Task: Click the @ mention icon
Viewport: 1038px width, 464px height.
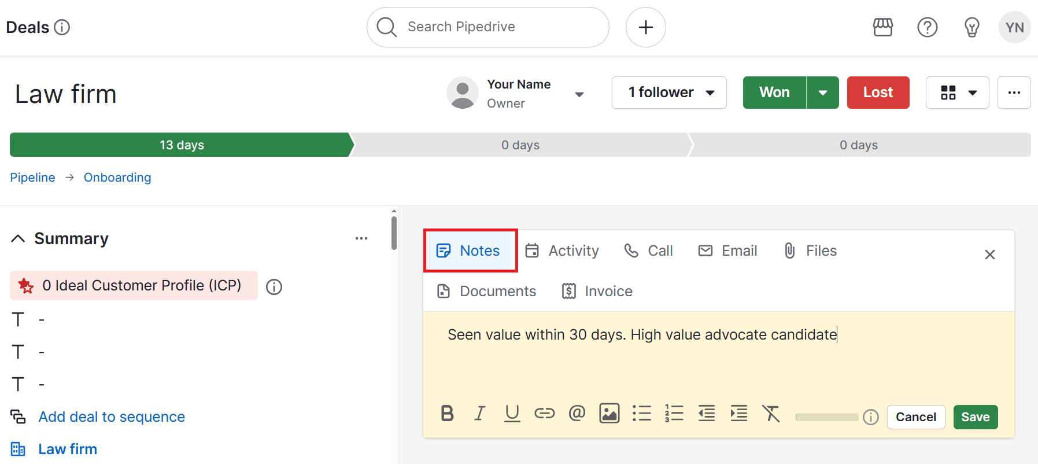Action: coord(577,413)
